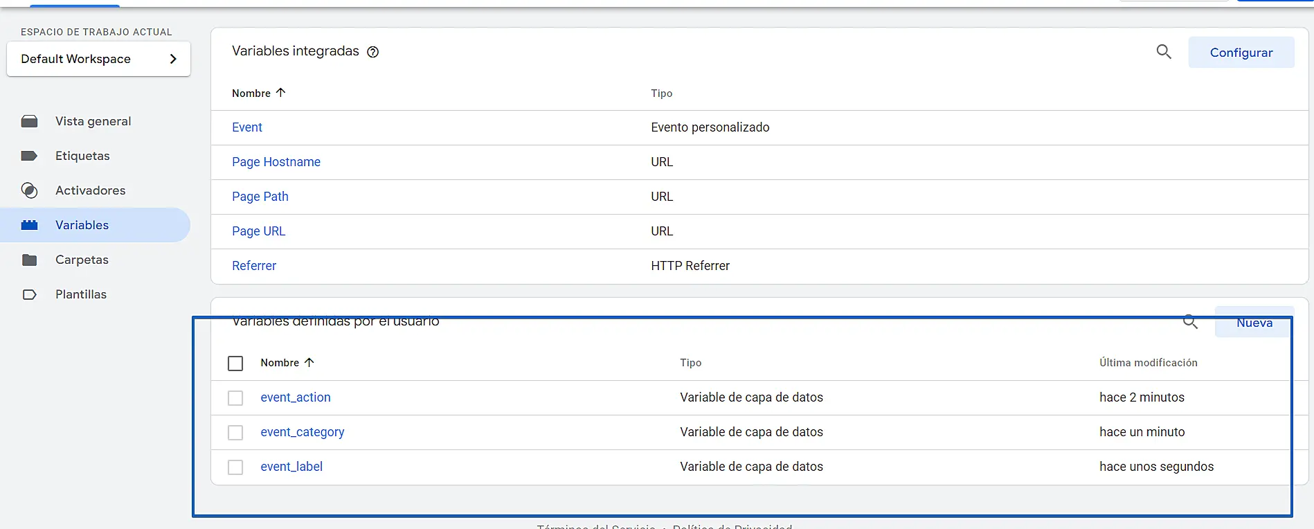Click the Activadores trigger icon
Image resolution: width=1314 pixels, height=529 pixels.
click(29, 190)
